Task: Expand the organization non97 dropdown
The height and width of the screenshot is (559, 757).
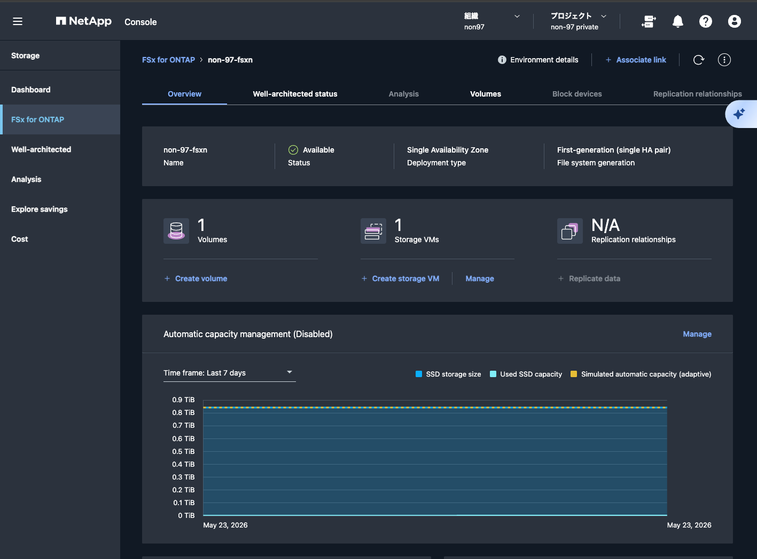Action: coord(492,21)
